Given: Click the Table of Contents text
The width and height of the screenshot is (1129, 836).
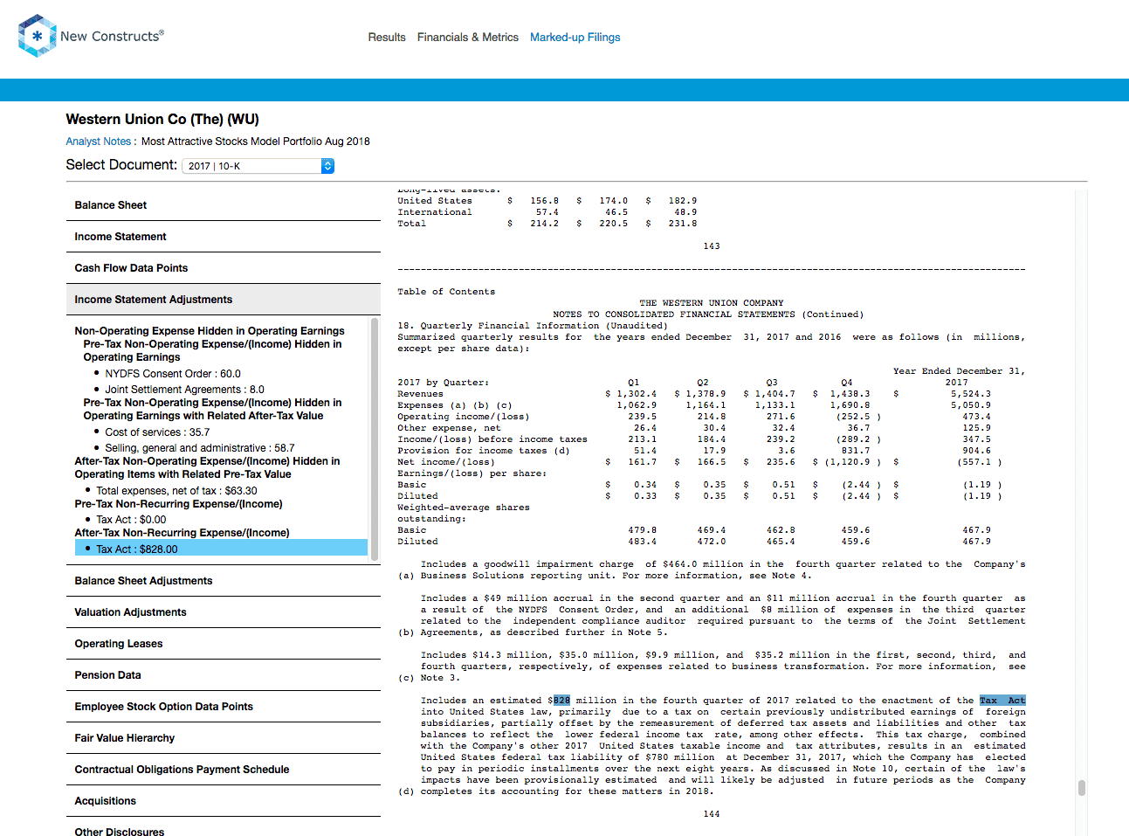Looking at the screenshot, I should coord(446,292).
